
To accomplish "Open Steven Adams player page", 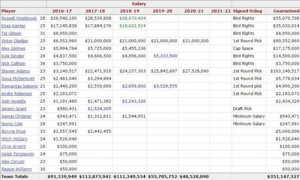I will point(15,71).
